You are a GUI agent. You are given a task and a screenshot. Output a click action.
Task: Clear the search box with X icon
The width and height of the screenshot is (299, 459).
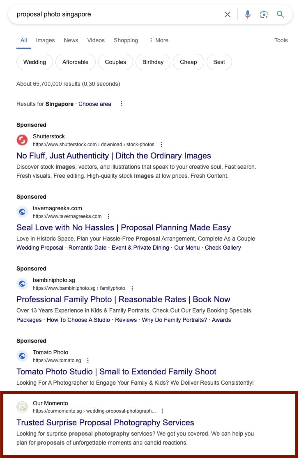(227, 14)
